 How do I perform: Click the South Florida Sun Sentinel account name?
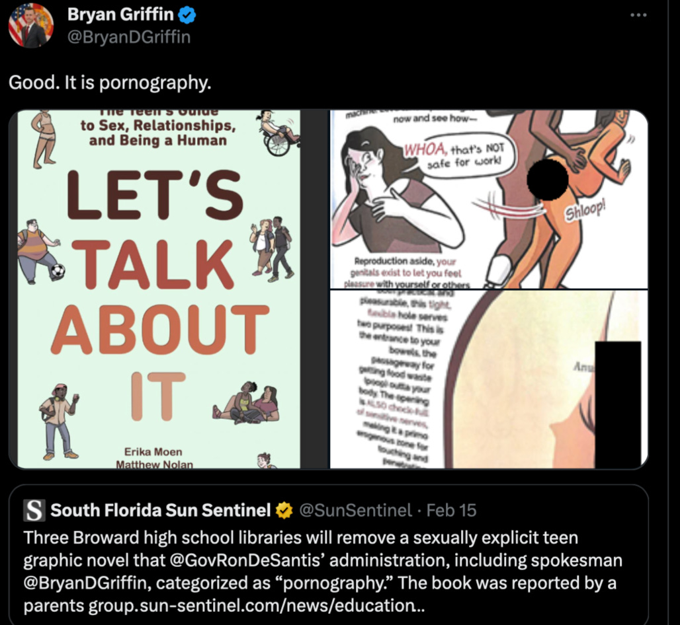click(x=161, y=510)
